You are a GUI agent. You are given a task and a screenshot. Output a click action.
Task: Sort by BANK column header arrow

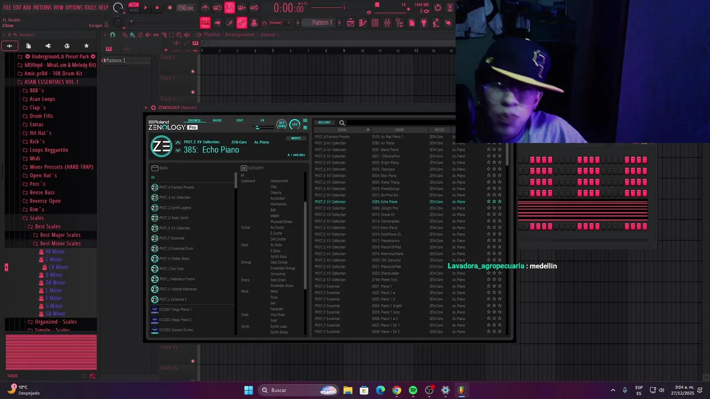(367, 130)
